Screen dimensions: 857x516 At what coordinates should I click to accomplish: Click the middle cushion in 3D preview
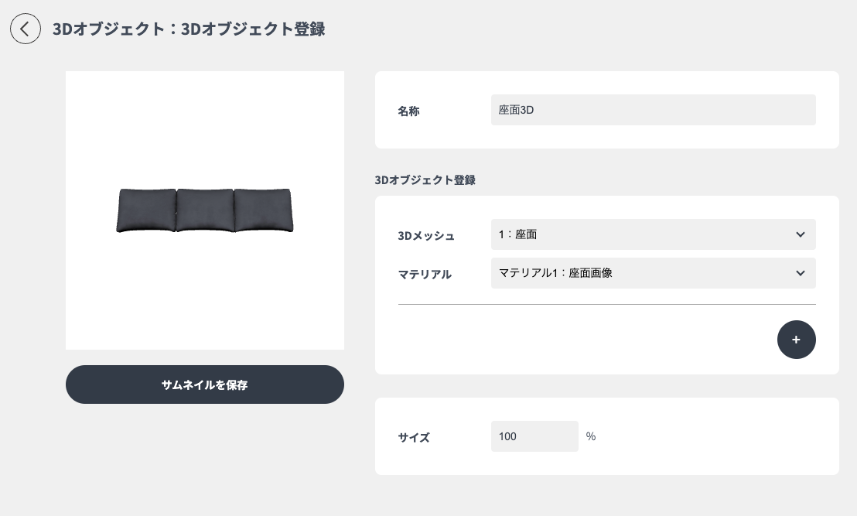coord(205,210)
